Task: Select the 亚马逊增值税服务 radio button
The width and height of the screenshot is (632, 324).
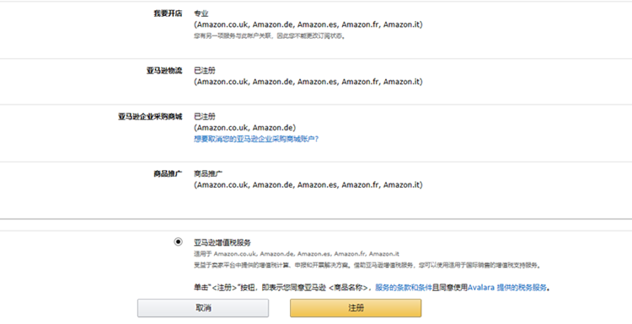Action: point(178,242)
